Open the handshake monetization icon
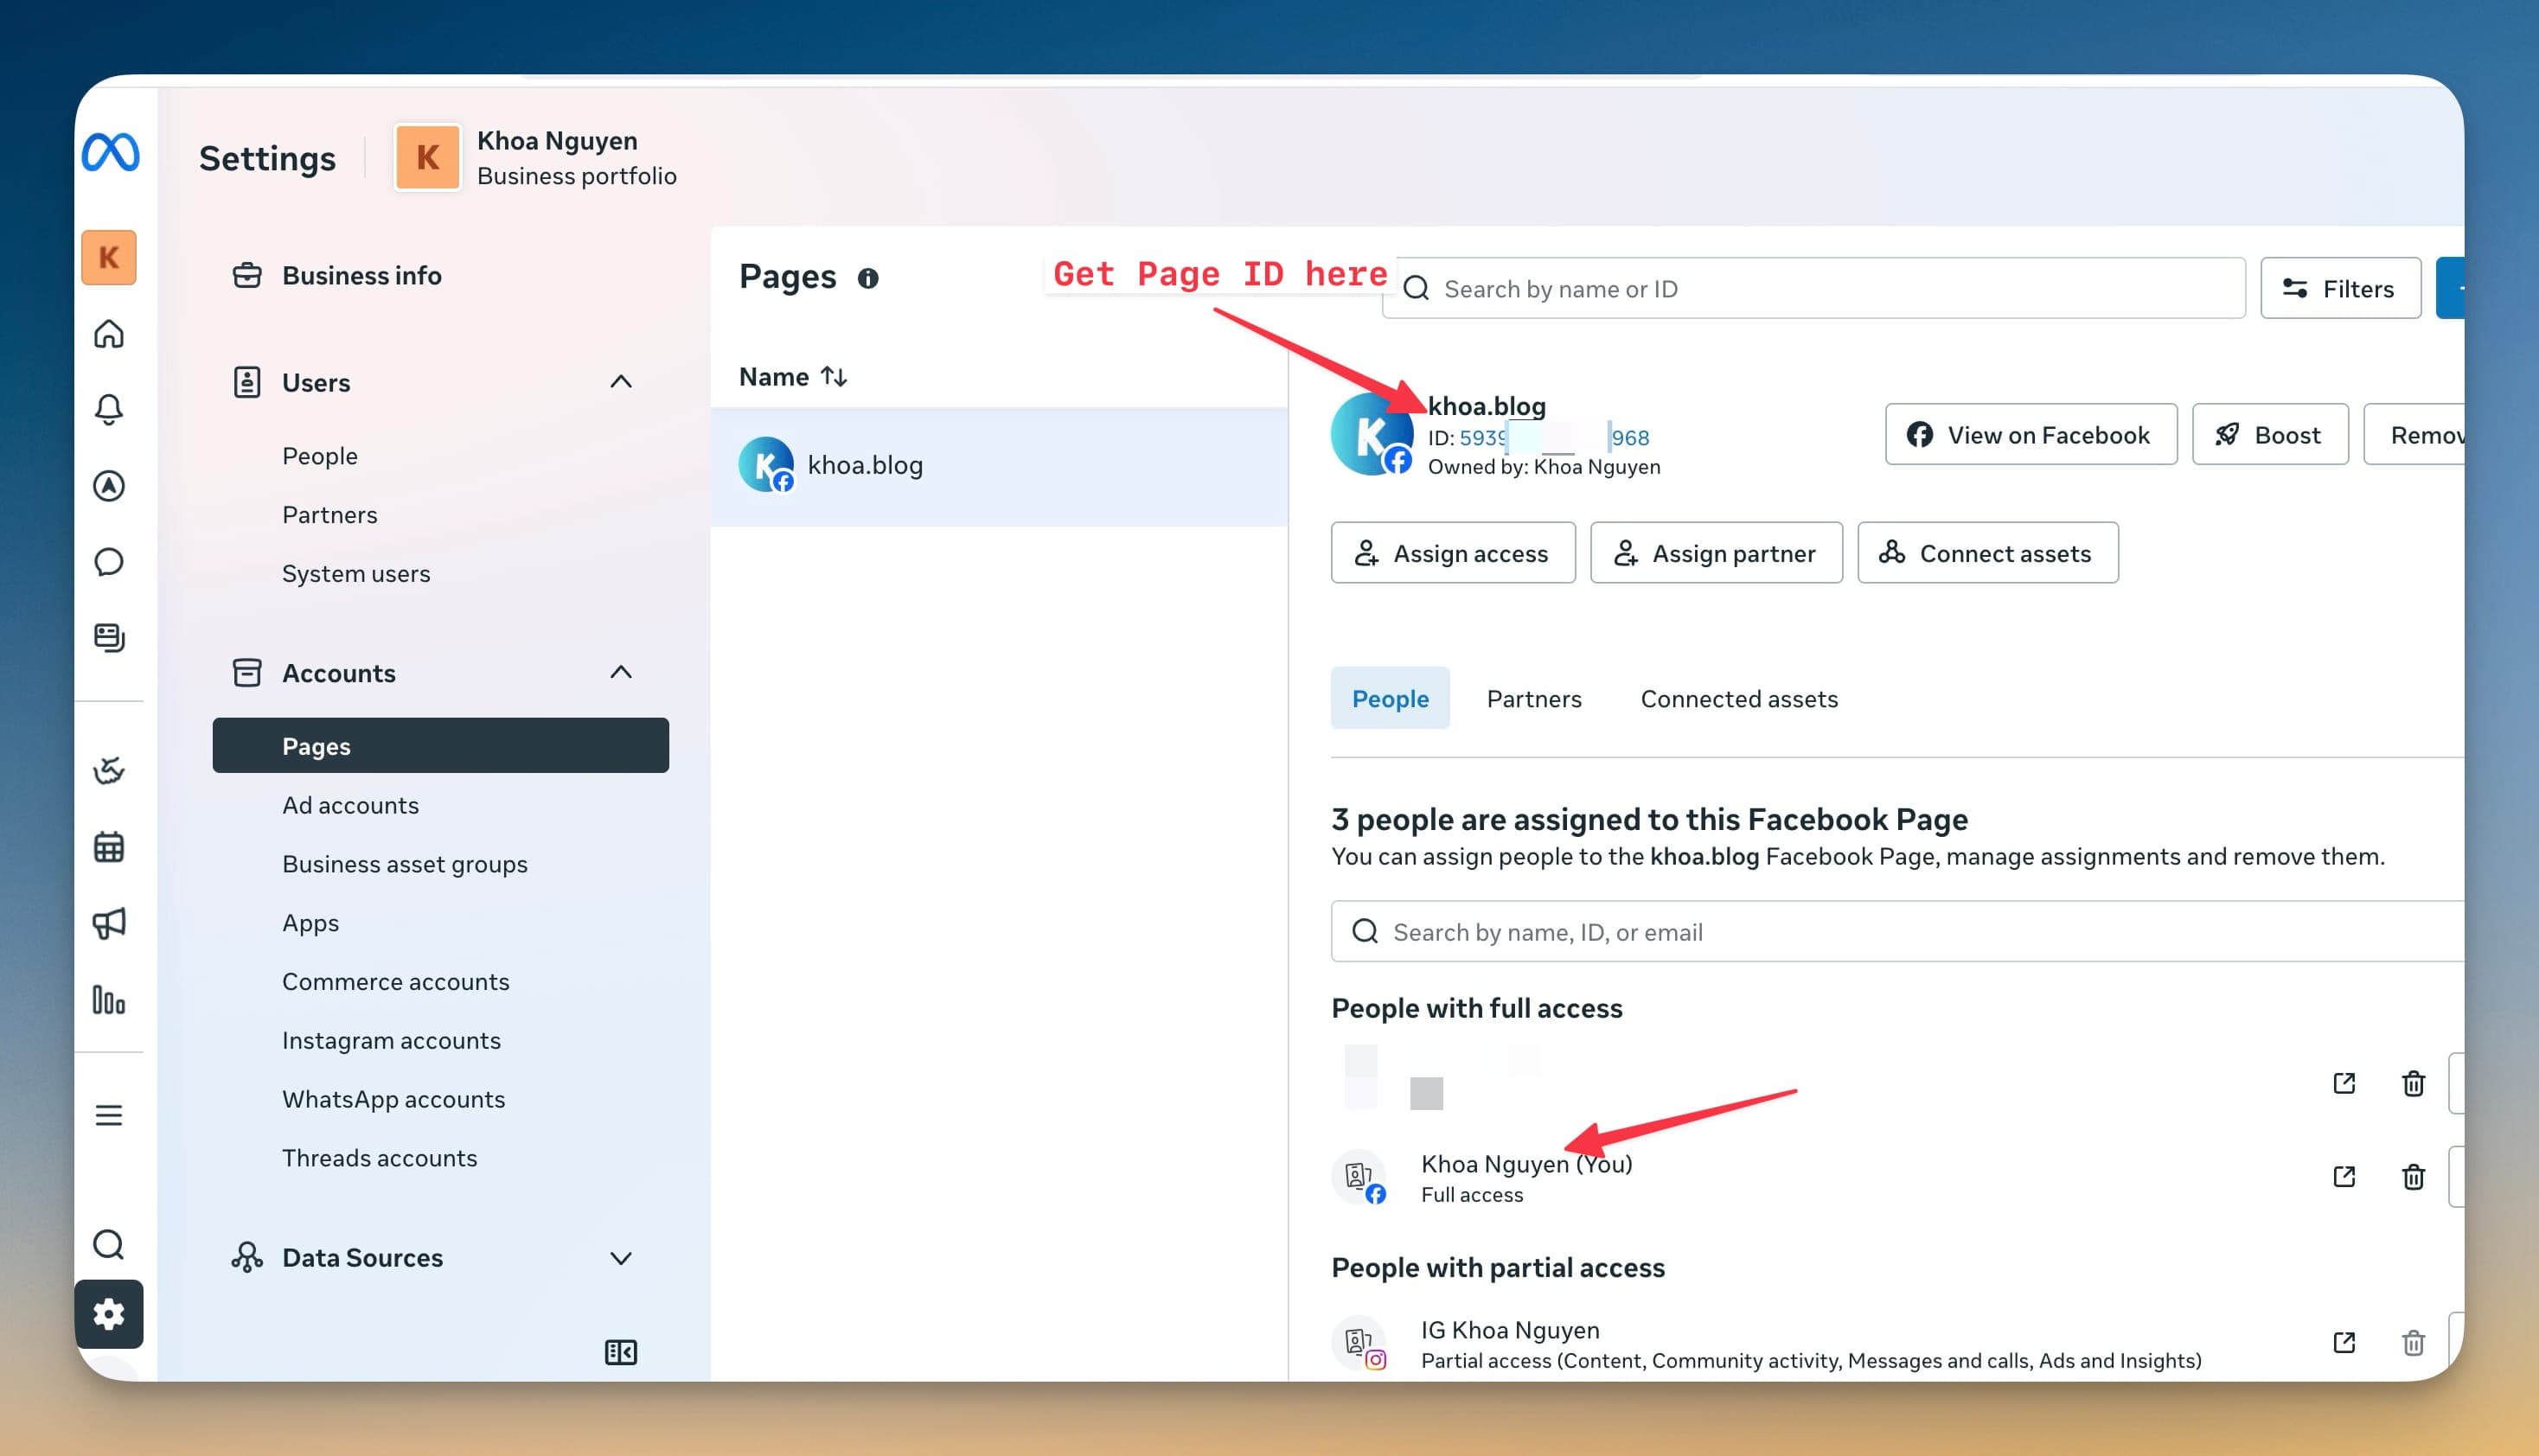The height and width of the screenshot is (1456, 2539). (109, 770)
